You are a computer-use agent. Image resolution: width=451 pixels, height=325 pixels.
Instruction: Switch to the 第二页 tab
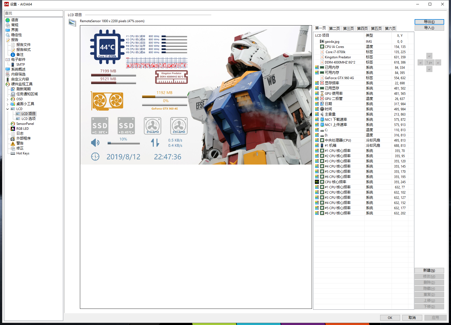pyautogui.click(x=334, y=28)
